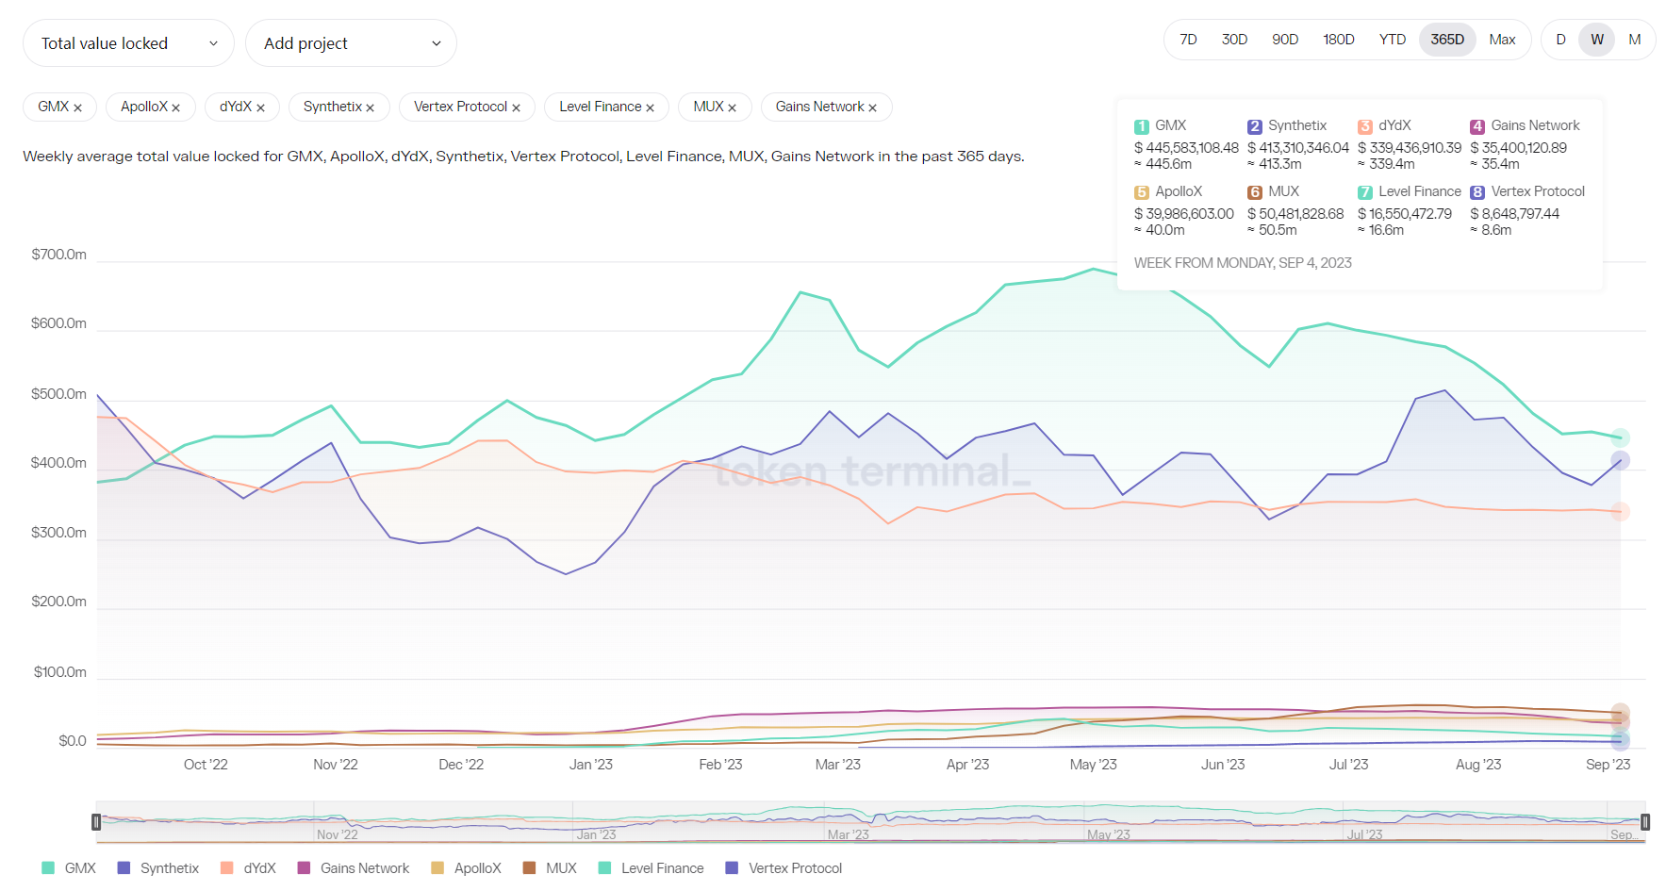Remove Level Finance using x icon

[650, 108]
